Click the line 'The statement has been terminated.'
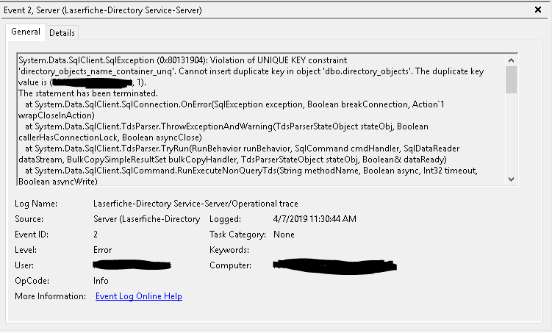 click(x=88, y=93)
